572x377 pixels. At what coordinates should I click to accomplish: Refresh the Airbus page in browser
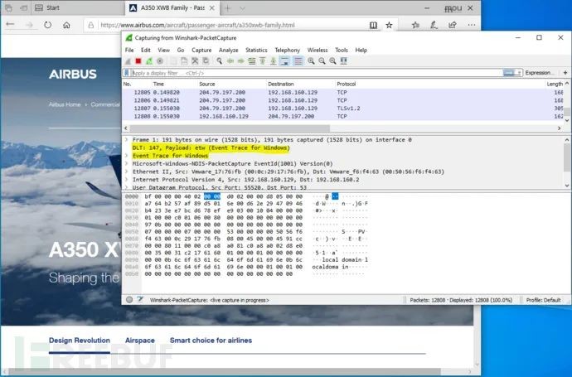(48, 25)
